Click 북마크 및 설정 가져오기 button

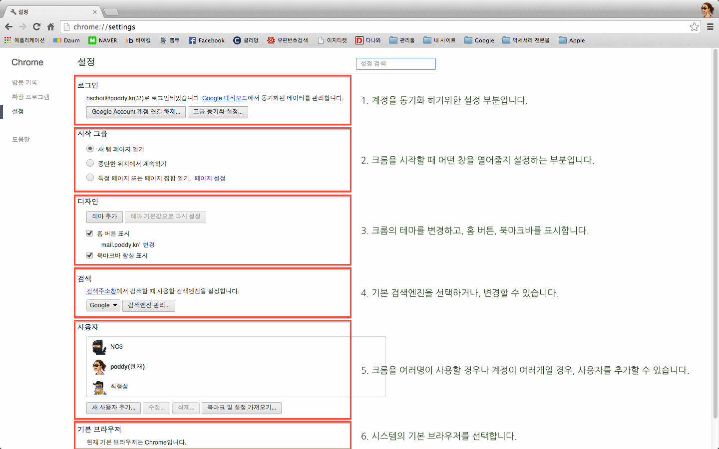click(x=242, y=408)
